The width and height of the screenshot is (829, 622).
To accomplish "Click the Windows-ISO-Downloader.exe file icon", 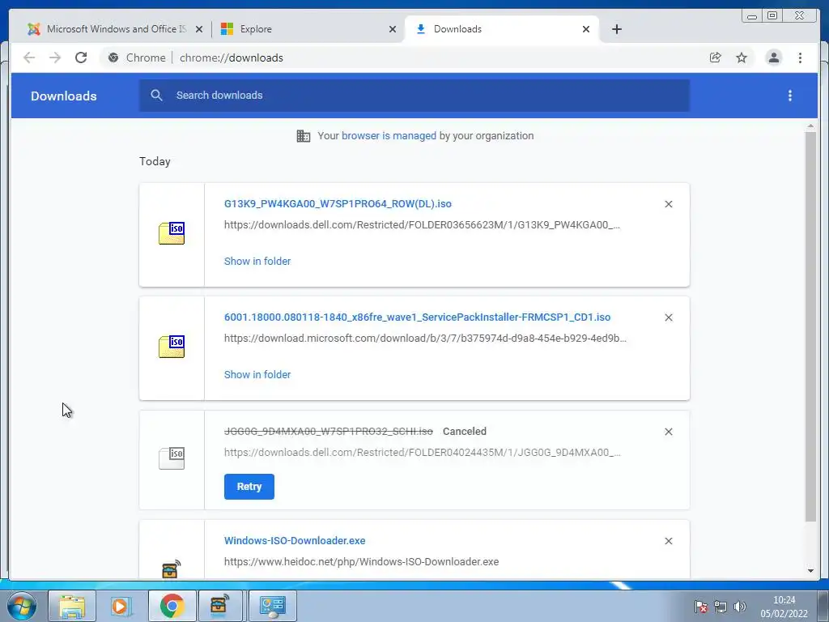I will click(x=172, y=569).
